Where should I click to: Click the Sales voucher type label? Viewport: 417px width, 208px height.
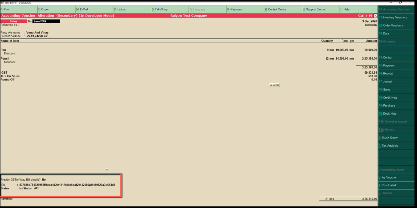point(13,21)
